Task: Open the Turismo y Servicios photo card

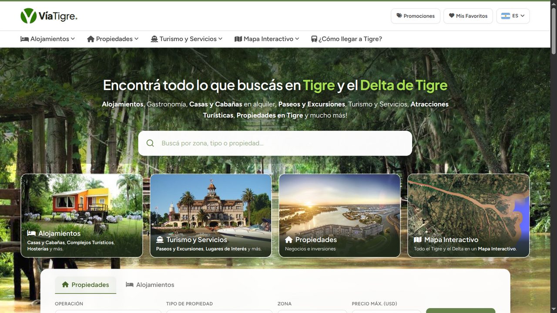Action: [x=211, y=216]
